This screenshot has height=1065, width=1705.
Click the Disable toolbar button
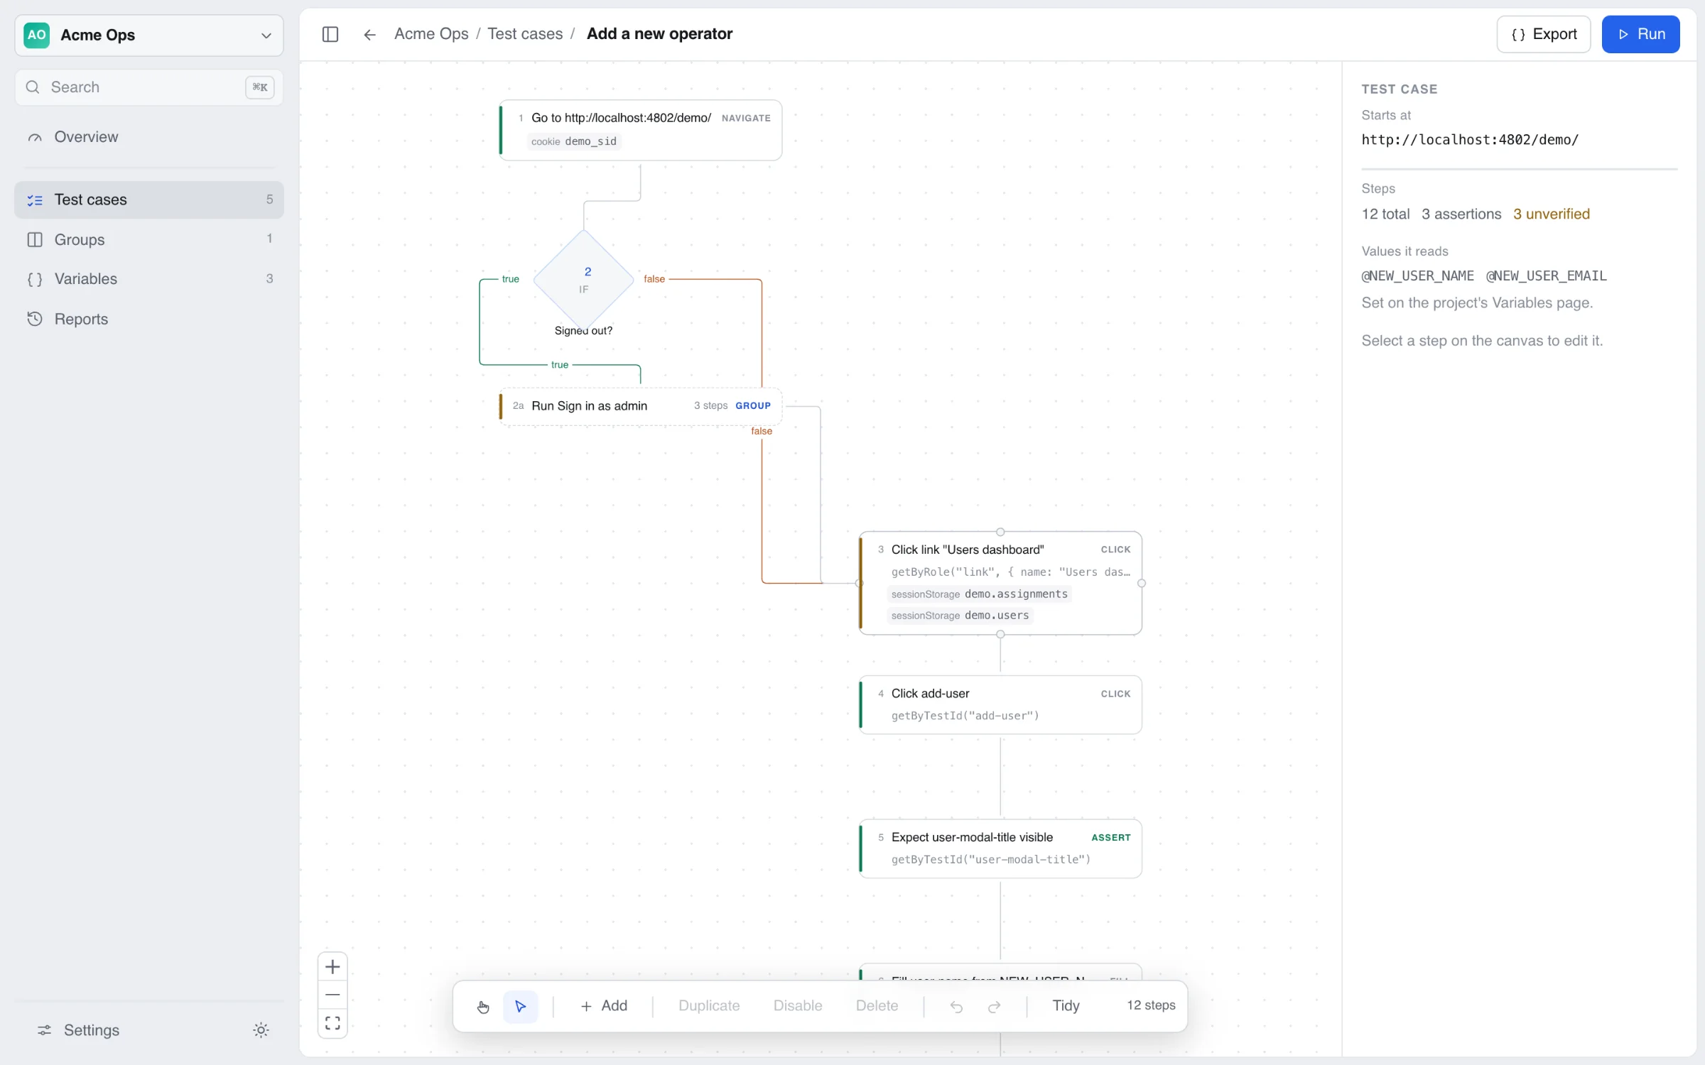[x=798, y=1006]
